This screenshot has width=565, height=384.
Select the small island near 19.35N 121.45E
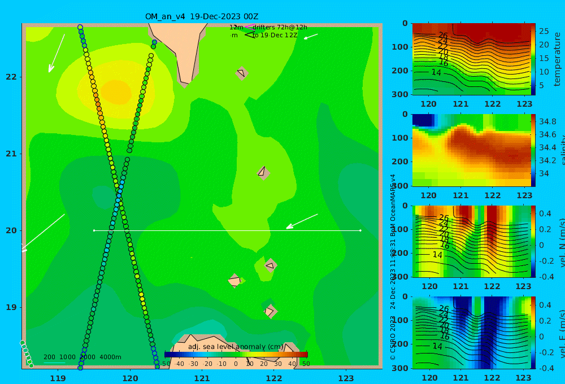point(234,281)
